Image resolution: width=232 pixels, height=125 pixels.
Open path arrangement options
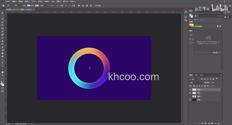click(x=87, y=6)
